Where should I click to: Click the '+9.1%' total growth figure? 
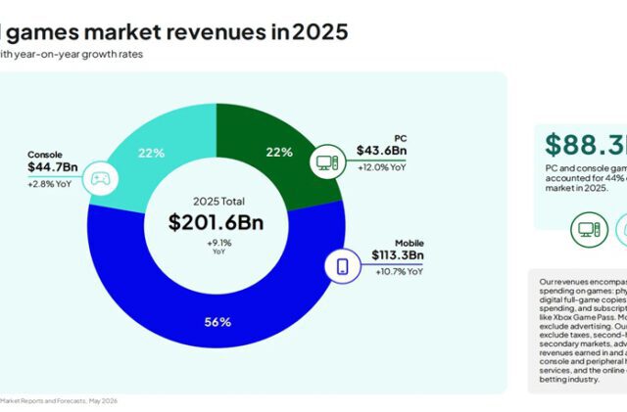tap(219, 243)
